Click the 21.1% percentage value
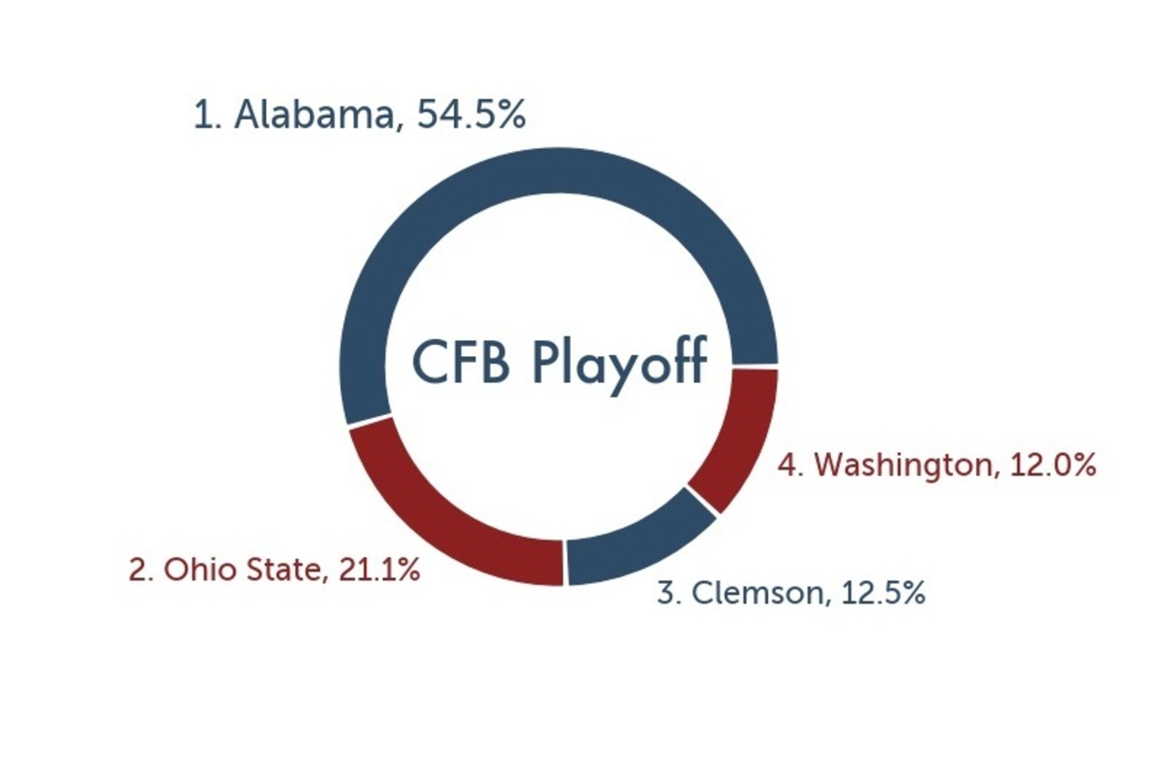The width and height of the screenshot is (1164, 777). click(380, 570)
